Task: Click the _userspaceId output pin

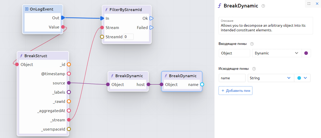Action: tap(69, 129)
